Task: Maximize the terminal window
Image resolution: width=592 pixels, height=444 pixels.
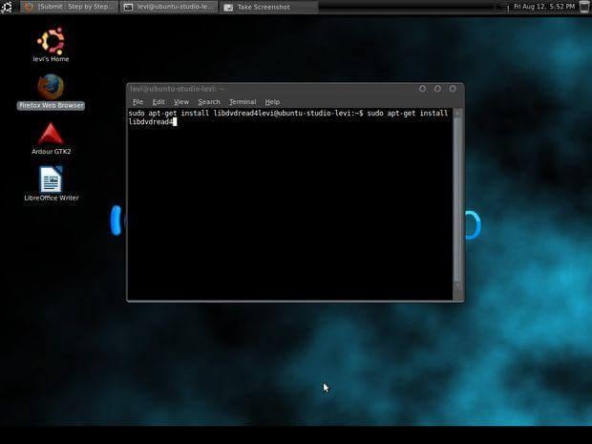Action: click(x=437, y=89)
